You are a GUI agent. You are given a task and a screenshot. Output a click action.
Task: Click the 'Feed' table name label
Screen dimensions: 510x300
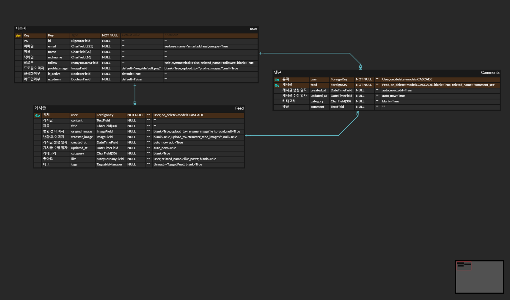coord(239,108)
